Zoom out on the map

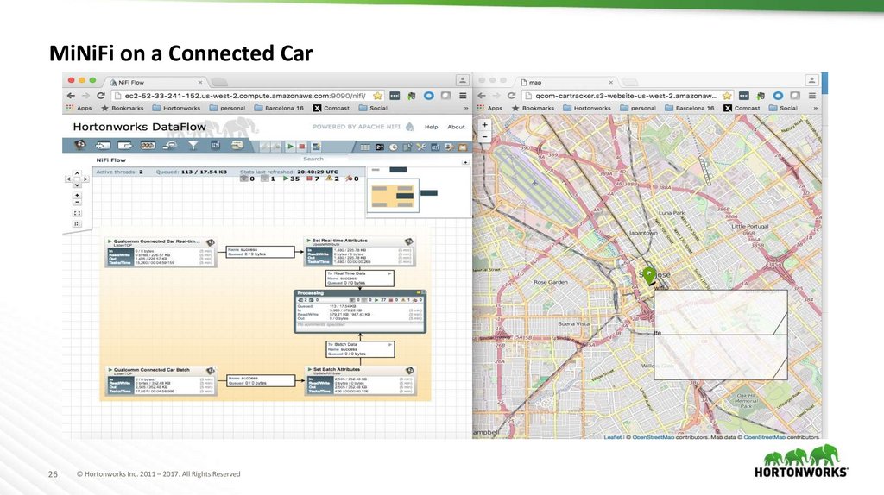click(485, 137)
